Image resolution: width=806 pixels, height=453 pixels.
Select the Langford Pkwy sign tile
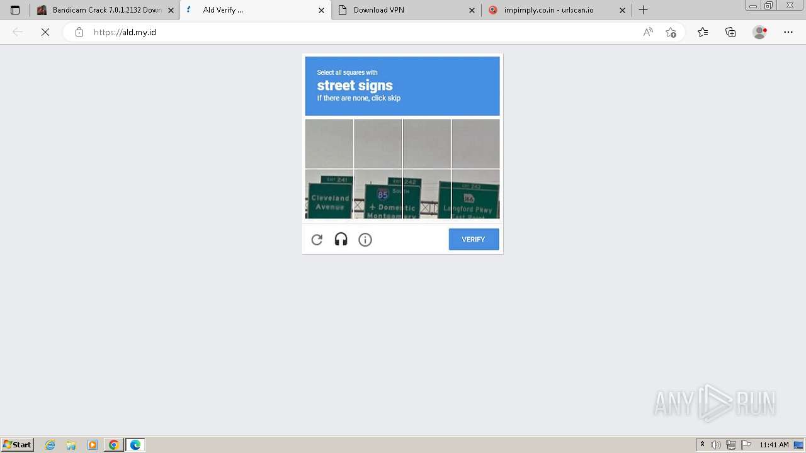tap(475, 194)
